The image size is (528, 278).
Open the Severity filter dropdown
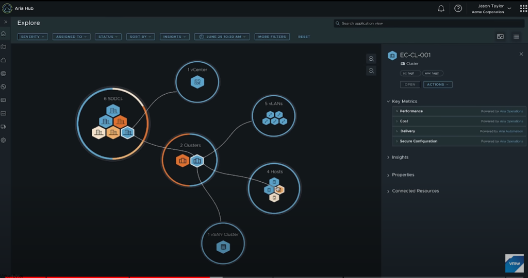pos(32,37)
